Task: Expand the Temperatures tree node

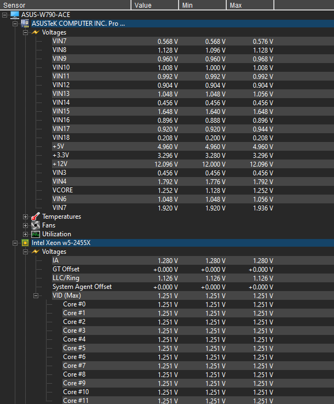Action: pos(26,217)
